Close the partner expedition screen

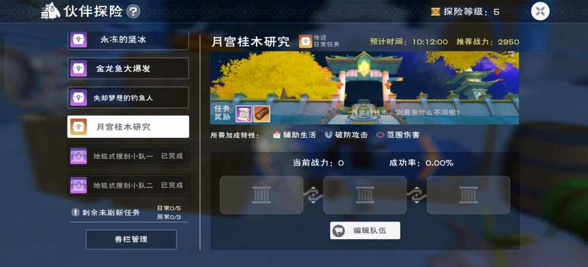tap(540, 12)
